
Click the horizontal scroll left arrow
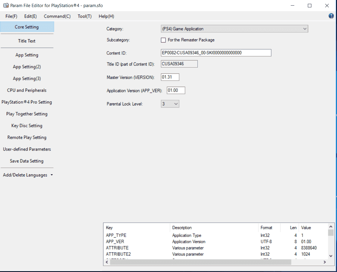(107, 262)
